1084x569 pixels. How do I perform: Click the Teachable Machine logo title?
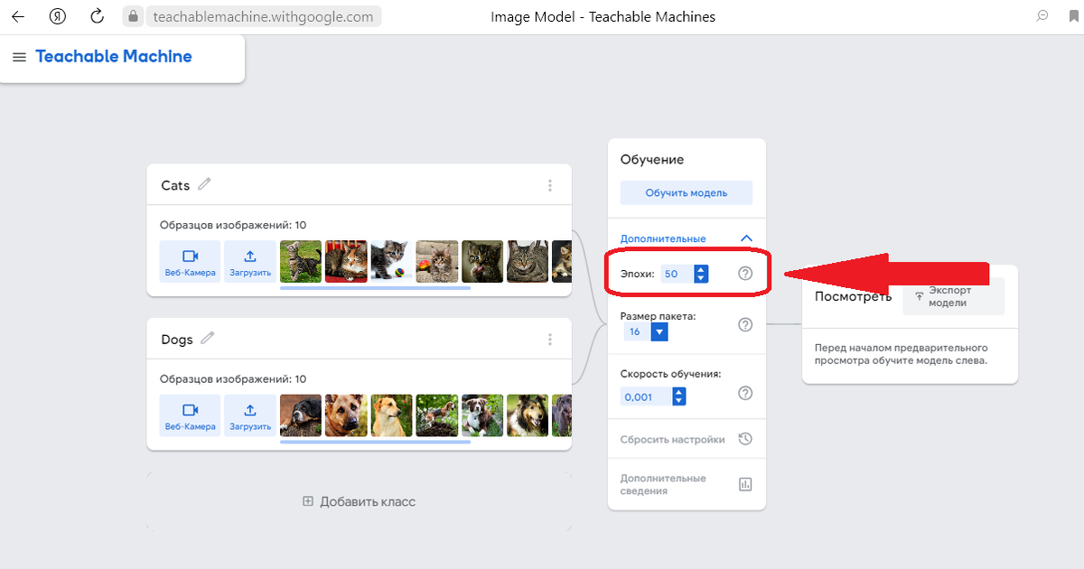click(x=114, y=56)
